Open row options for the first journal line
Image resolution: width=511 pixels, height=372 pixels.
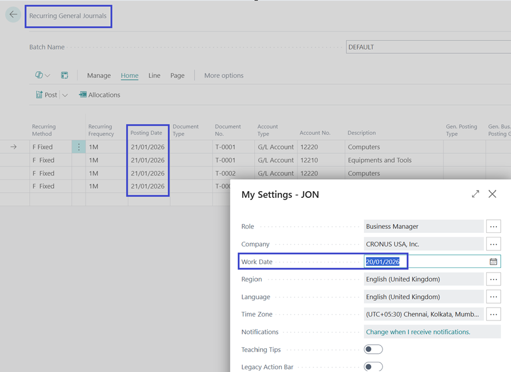pyautogui.click(x=79, y=147)
